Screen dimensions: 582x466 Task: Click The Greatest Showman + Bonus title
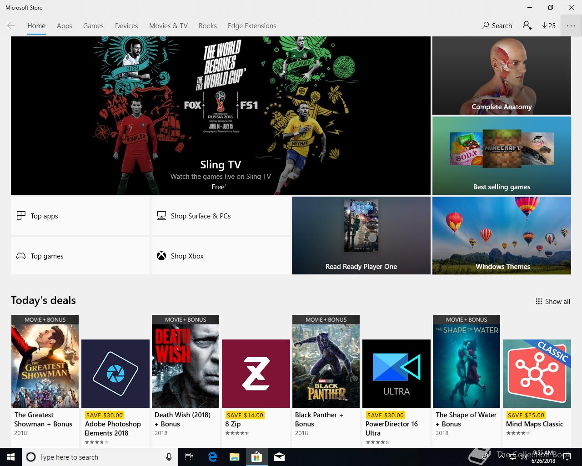[43, 420]
